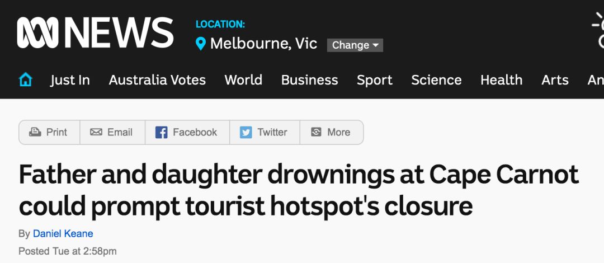Click the location pin icon
This screenshot has height=263, width=604.
(x=201, y=44)
